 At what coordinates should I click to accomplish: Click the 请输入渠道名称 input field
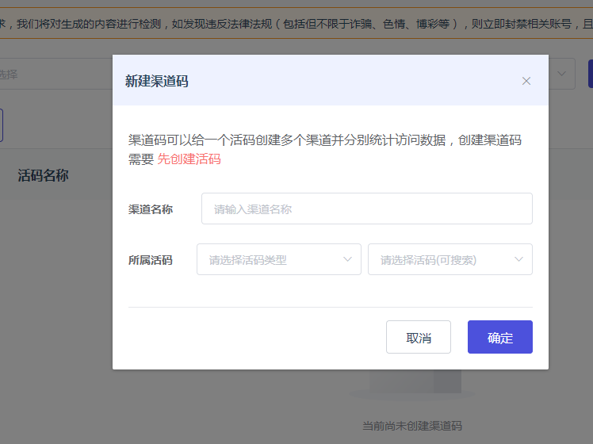tap(367, 209)
